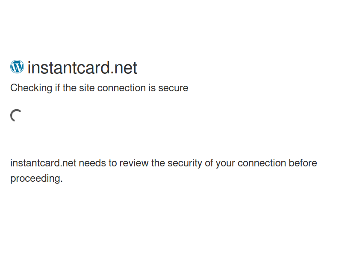Click the .net portion of the large heading
This screenshot has height=256, width=342.
click(124, 68)
